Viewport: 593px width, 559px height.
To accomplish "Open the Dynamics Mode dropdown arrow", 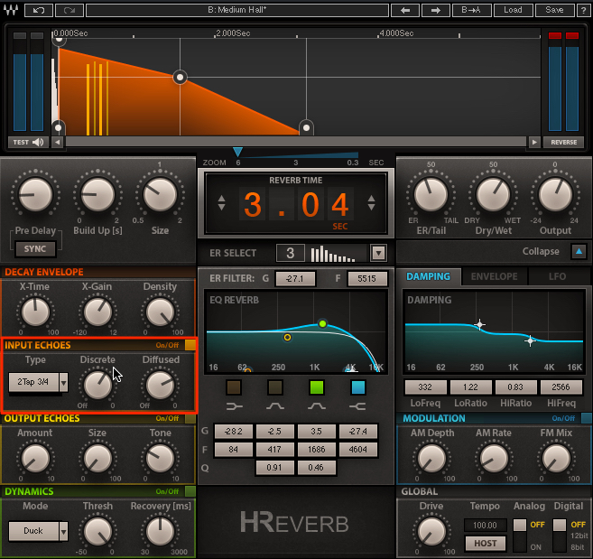I will (x=63, y=531).
